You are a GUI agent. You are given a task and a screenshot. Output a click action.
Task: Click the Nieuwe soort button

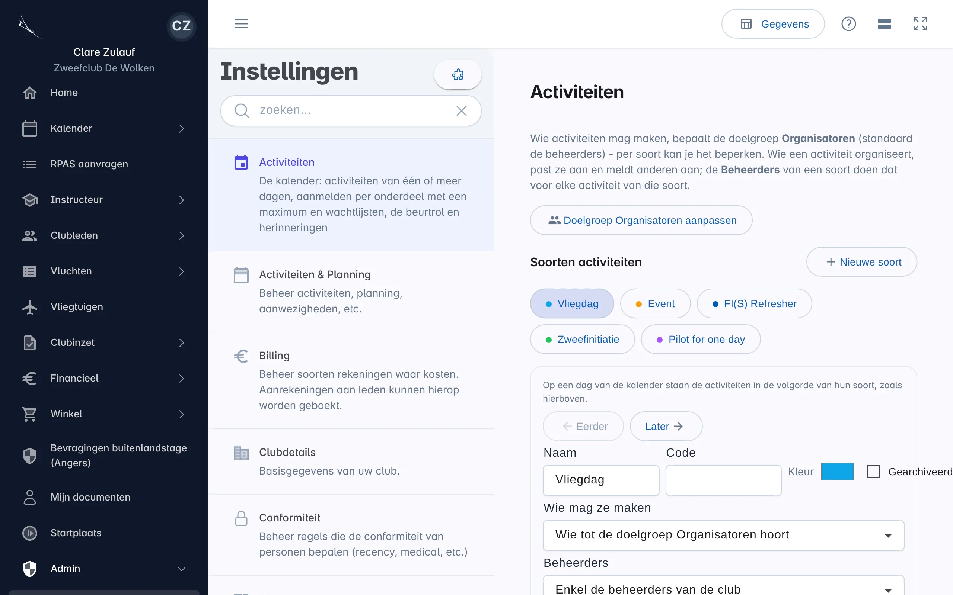click(x=861, y=262)
